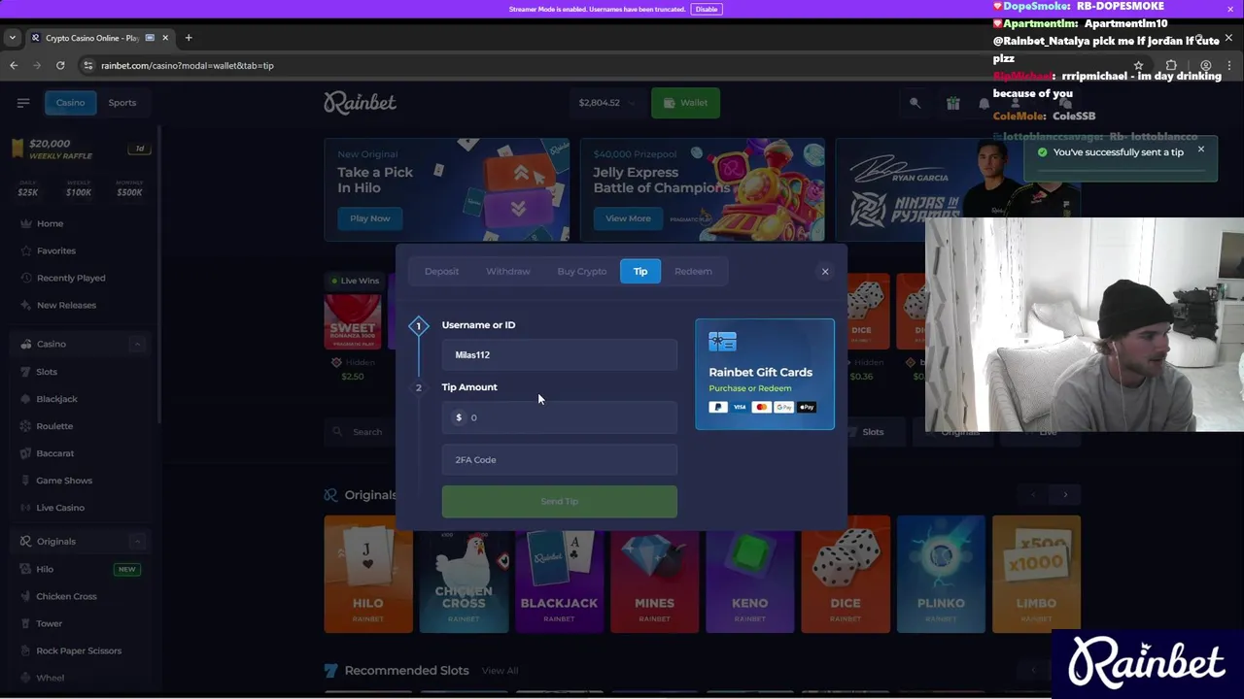Click the $25K daily raffle stat
This screenshot has height=699, width=1244.
(x=27, y=187)
